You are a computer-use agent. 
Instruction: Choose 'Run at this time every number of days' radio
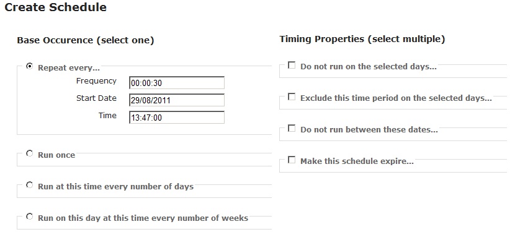(x=30, y=185)
